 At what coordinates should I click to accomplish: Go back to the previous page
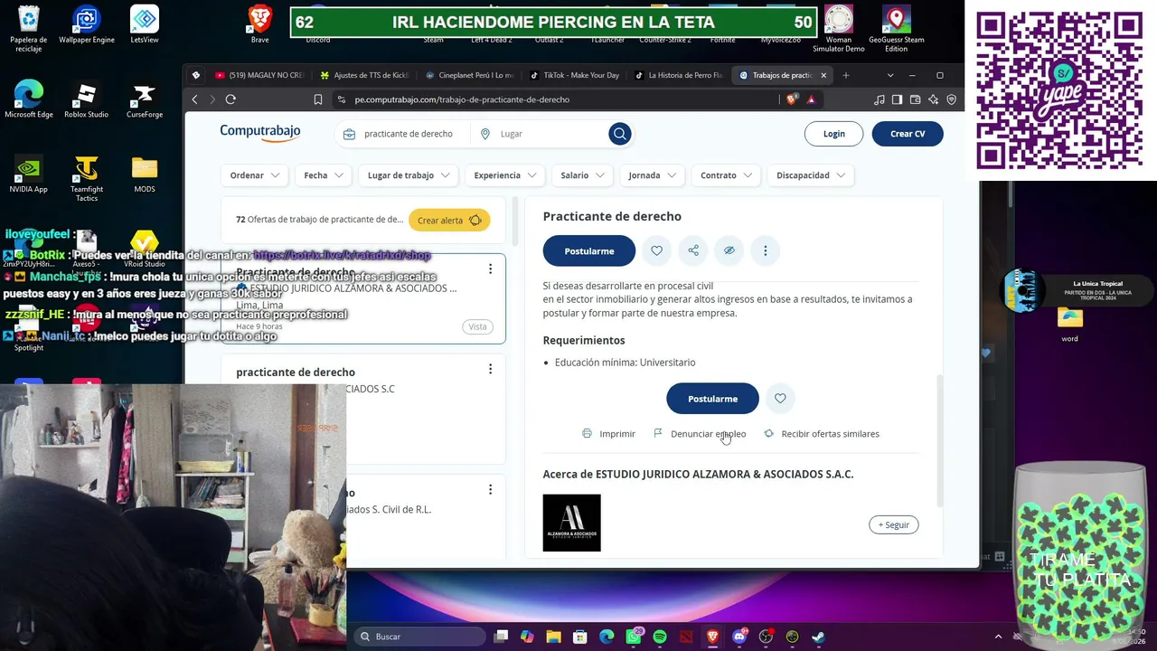click(194, 99)
